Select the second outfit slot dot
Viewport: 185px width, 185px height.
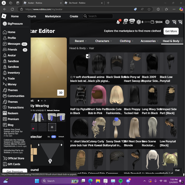point(42,101)
